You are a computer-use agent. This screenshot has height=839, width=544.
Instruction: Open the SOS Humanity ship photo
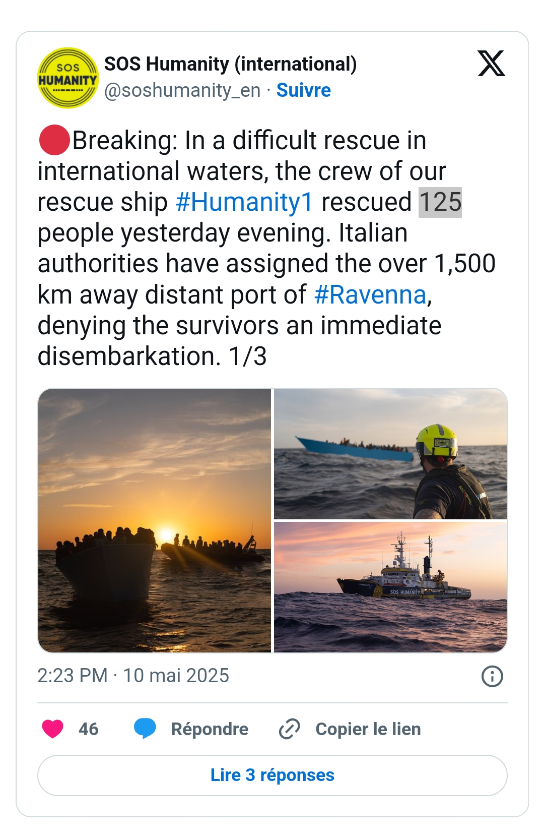[x=390, y=587]
